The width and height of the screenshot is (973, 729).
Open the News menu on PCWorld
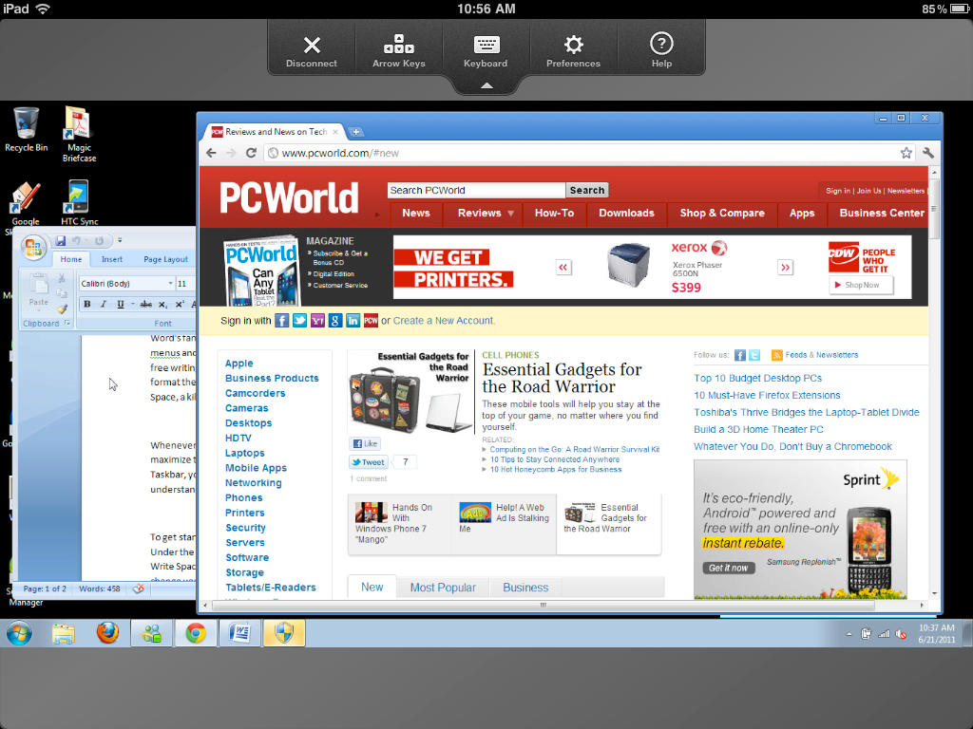point(416,214)
